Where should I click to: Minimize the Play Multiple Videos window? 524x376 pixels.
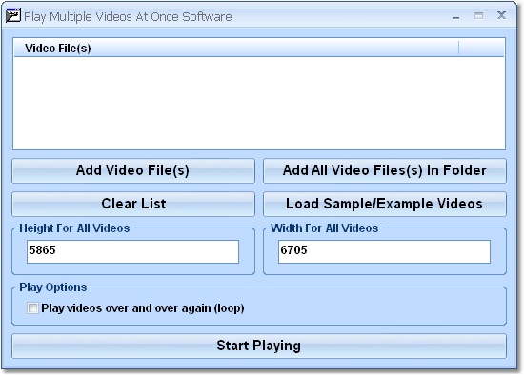455,16
